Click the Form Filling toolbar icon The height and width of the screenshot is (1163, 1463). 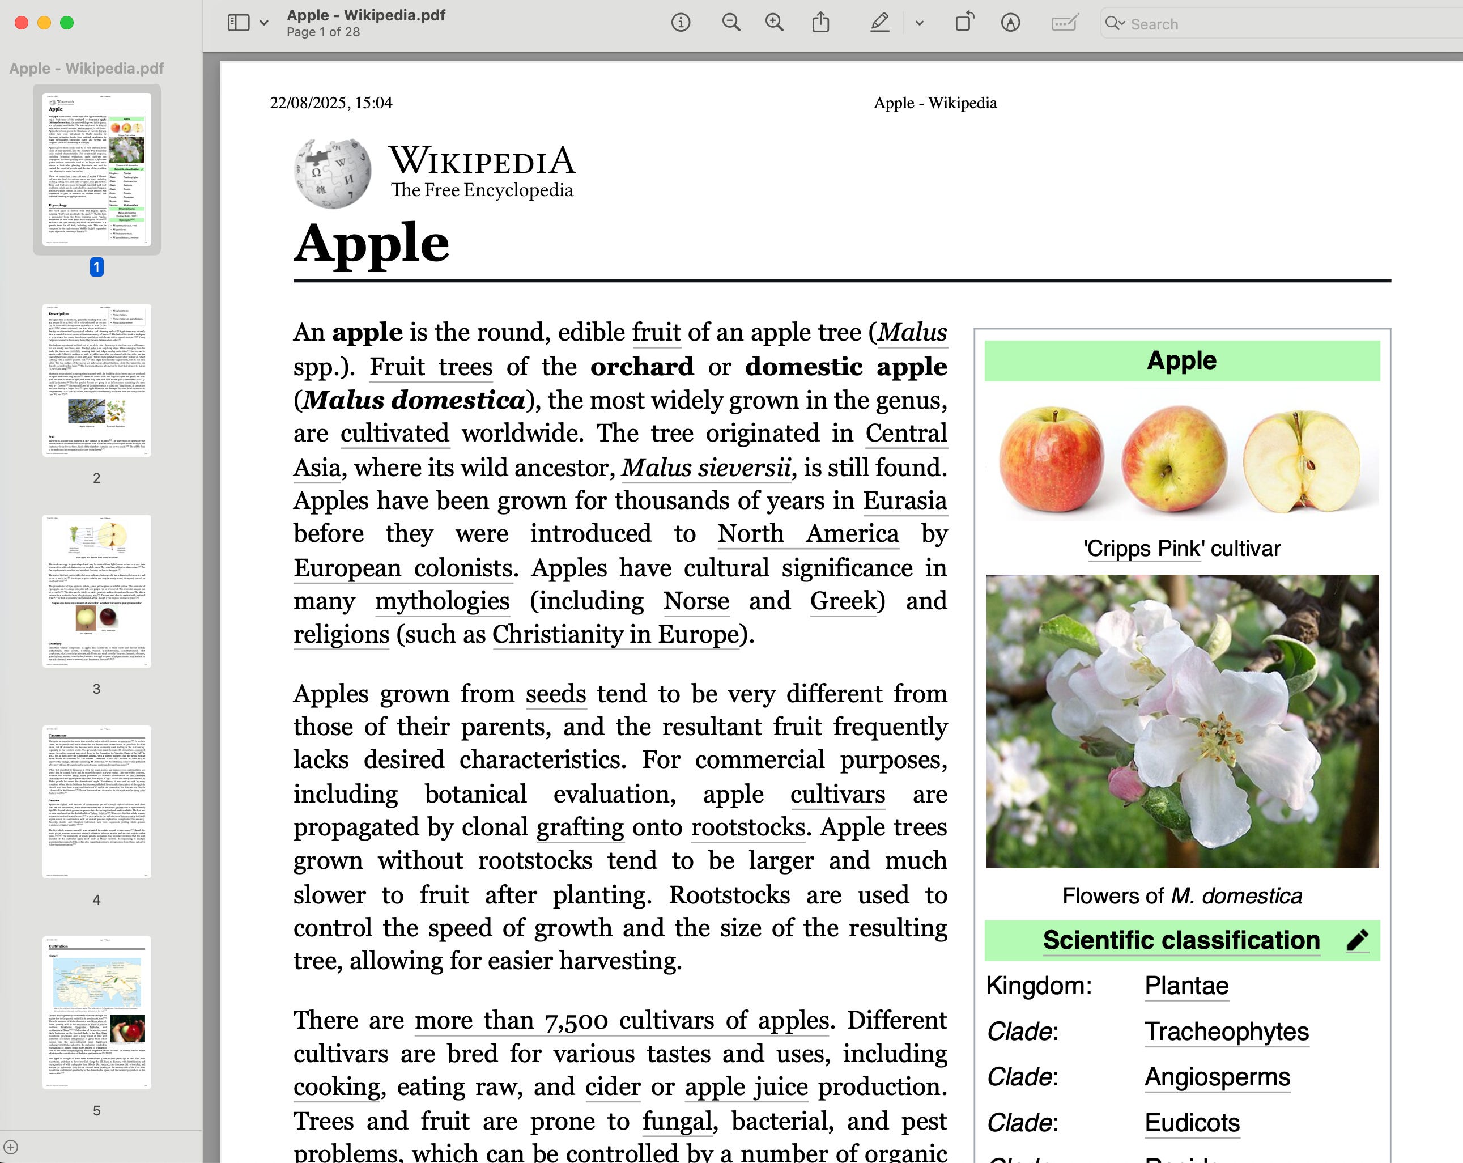point(1064,23)
